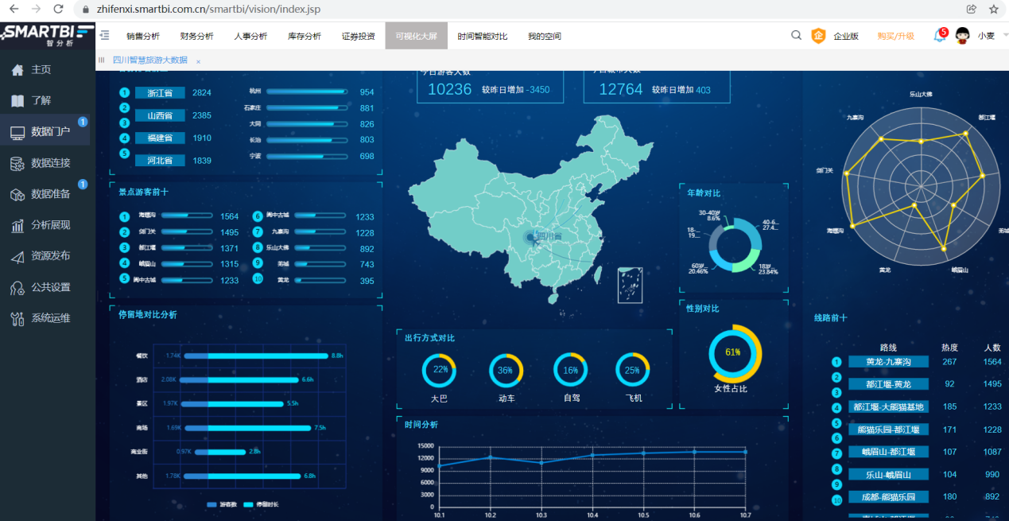Image resolution: width=1009 pixels, height=521 pixels.
Task: Click the SMARTBI logo
Action: 48,36
